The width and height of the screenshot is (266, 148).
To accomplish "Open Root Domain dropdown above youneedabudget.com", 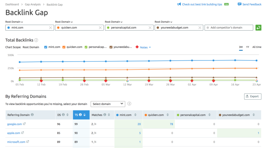I will pyautogui.click(x=163, y=22).
